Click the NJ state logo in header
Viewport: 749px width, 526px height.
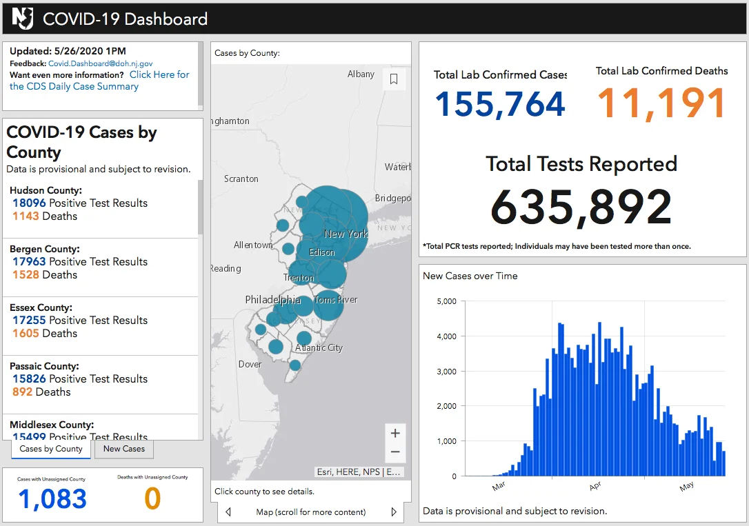pyautogui.click(x=23, y=18)
